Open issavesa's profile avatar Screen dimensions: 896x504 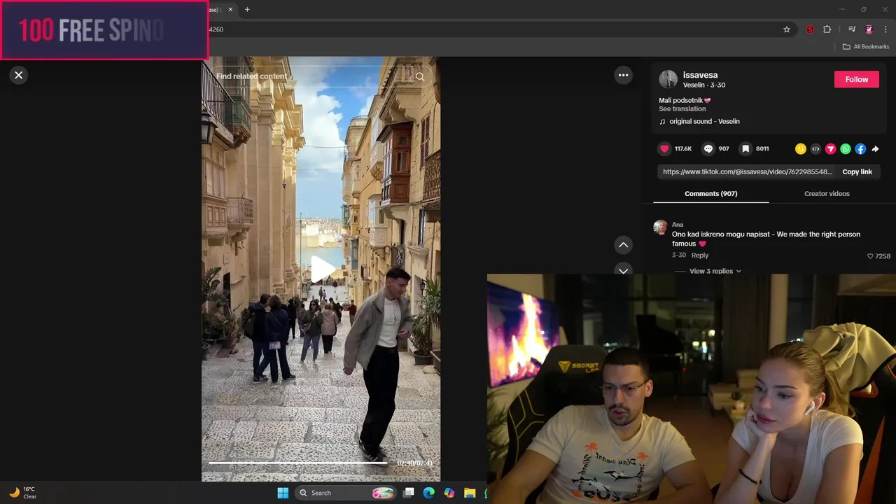(668, 79)
